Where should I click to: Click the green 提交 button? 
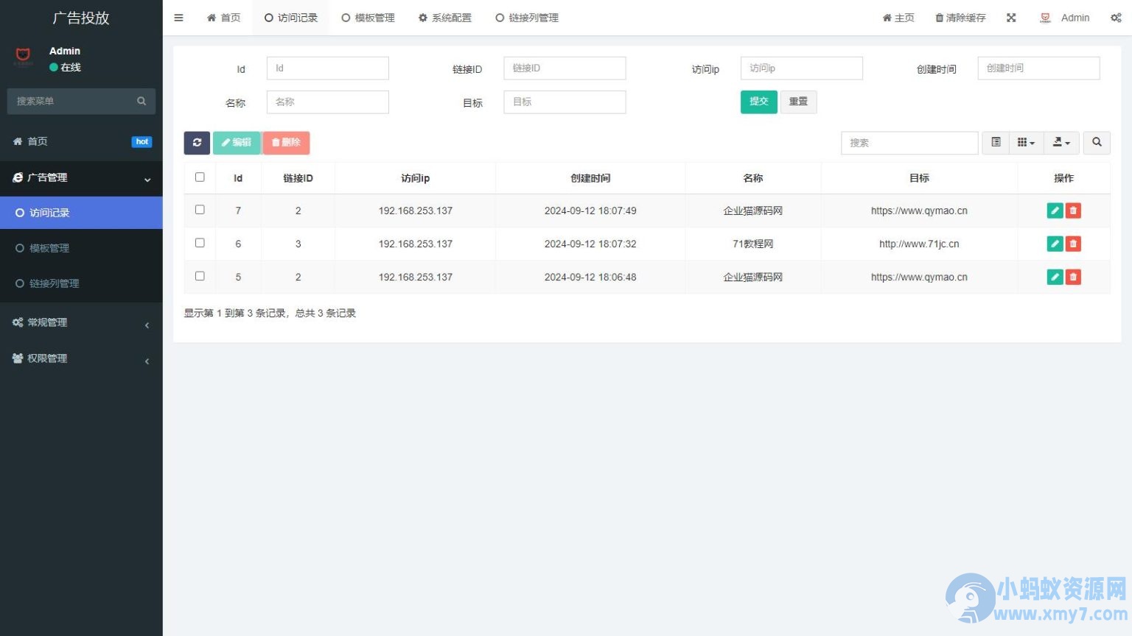point(758,102)
